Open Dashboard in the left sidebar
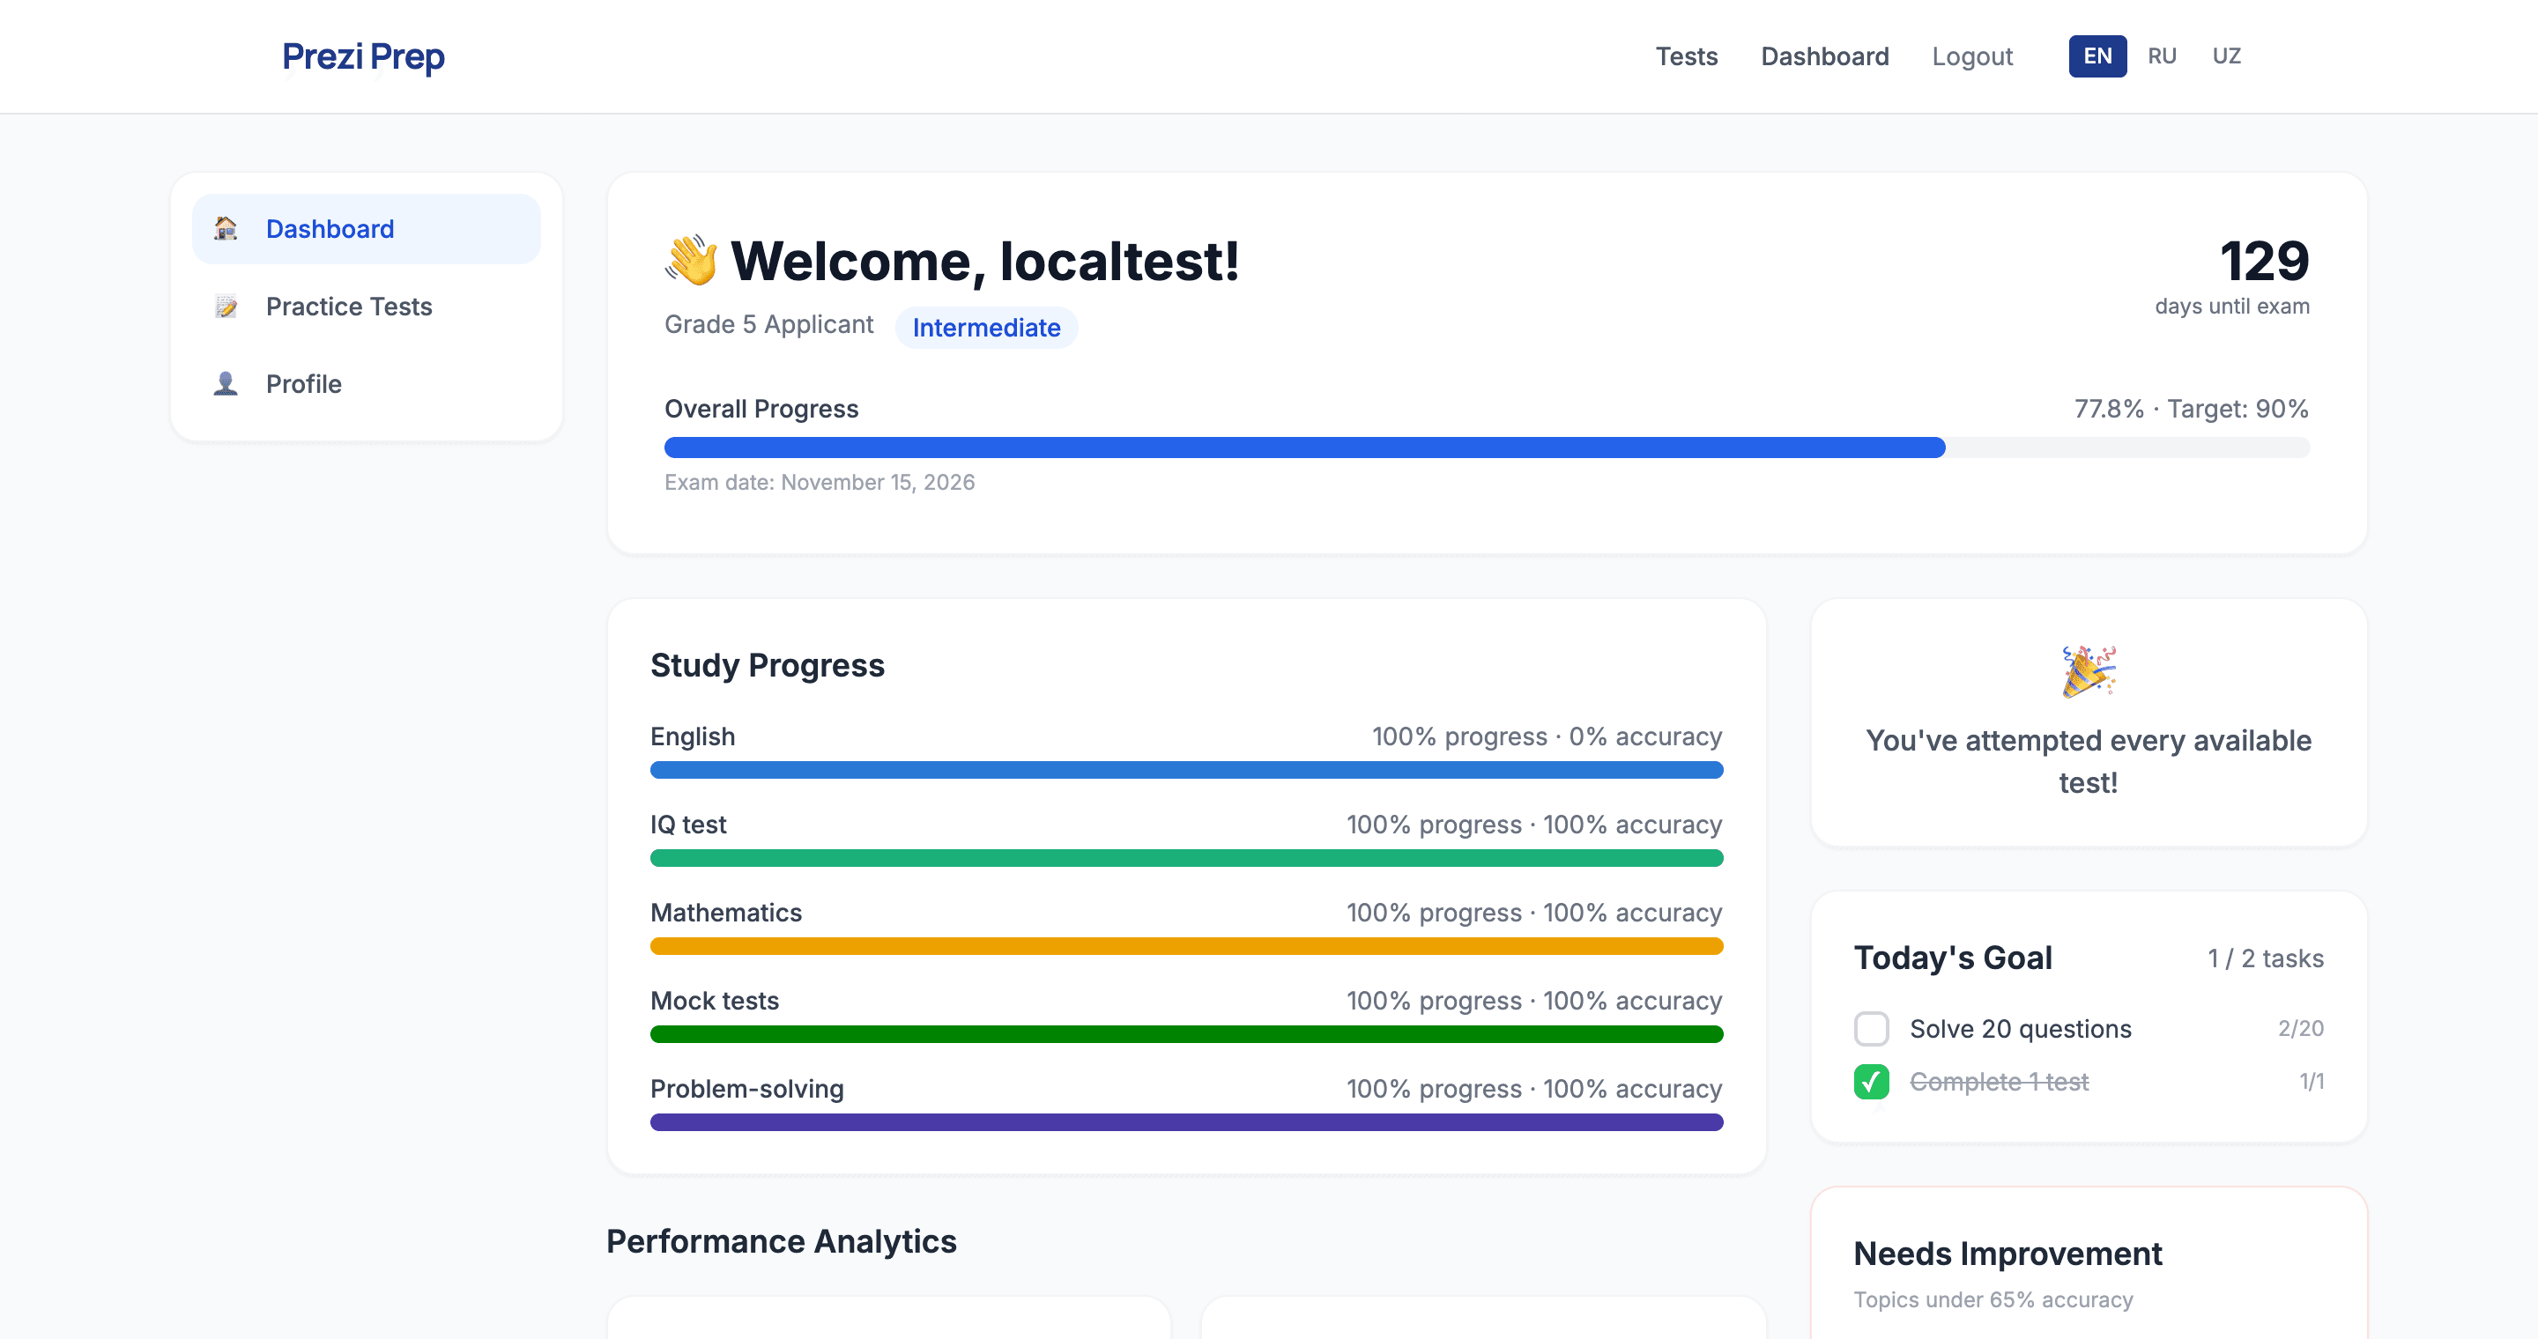This screenshot has height=1339, width=2538. (x=367, y=228)
